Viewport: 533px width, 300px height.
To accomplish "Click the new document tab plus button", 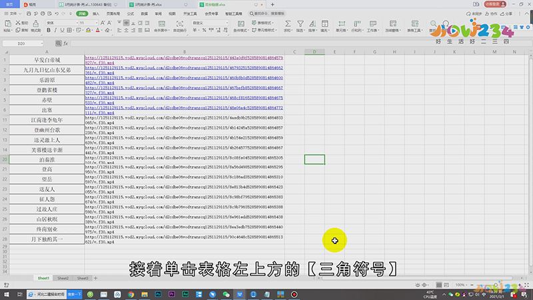I will (272, 5).
